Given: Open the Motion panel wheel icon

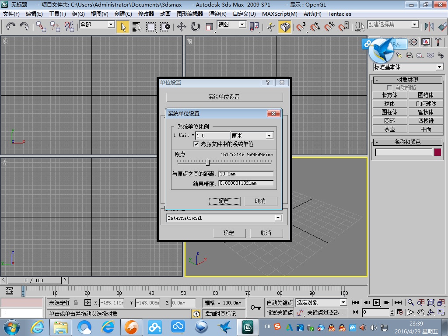Looking at the screenshot, I should coord(413,42).
